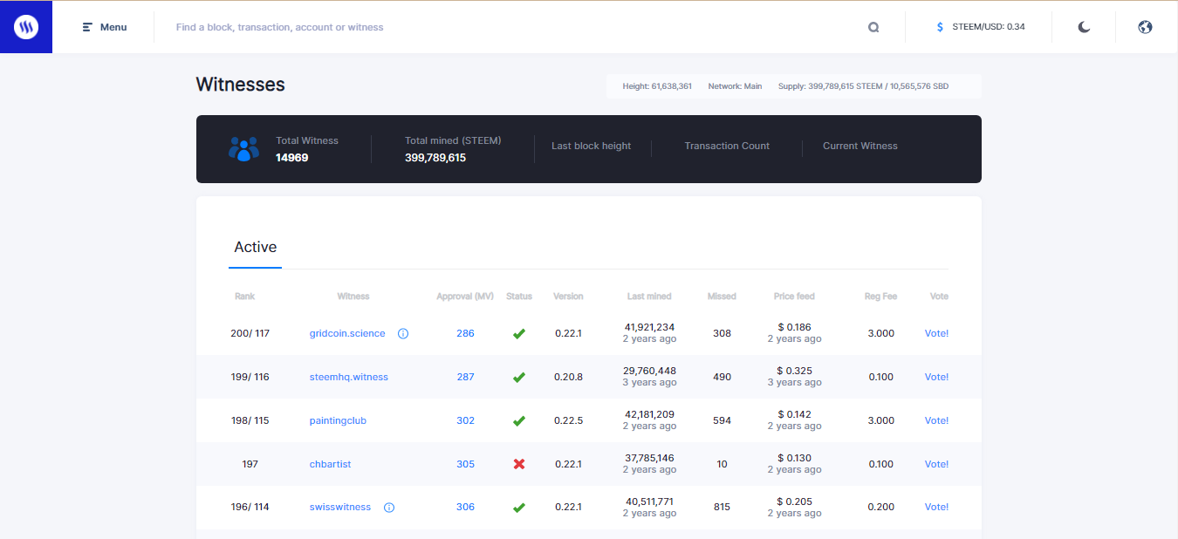Open paintingclub witness page
The image size is (1178, 539).
tap(338, 420)
